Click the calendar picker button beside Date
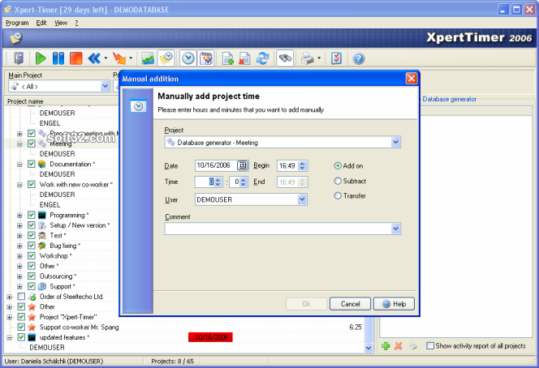 click(243, 165)
